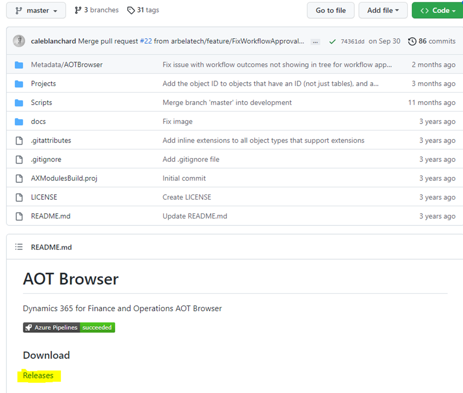The image size is (463, 393).
Task: Open the 'Initial commit' message
Action: point(184,178)
